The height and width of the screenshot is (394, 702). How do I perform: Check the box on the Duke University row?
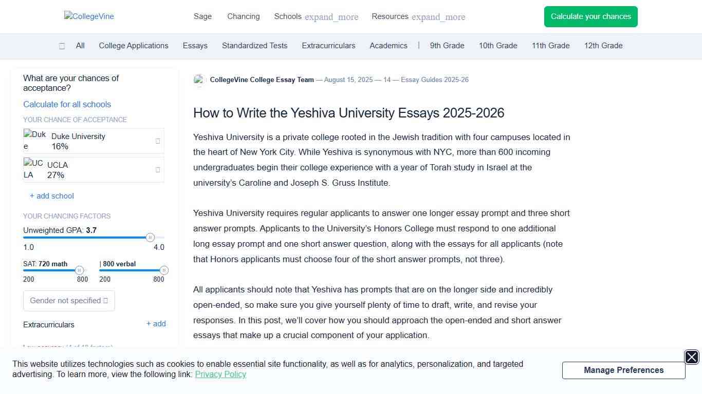tap(158, 141)
